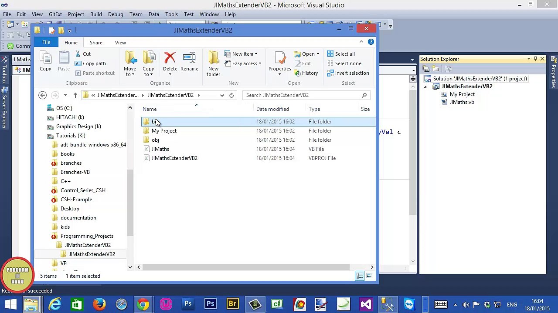Open the address bar history dropdown
The height and width of the screenshot is (313, 558).
click(222, 95)
